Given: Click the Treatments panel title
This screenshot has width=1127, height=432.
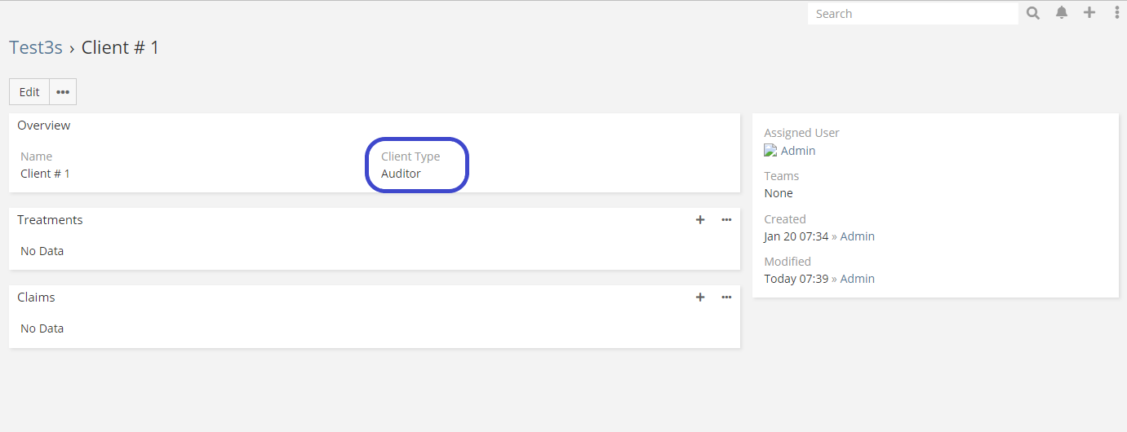Looking at the screenshot, I should click(x=50, y=220).
